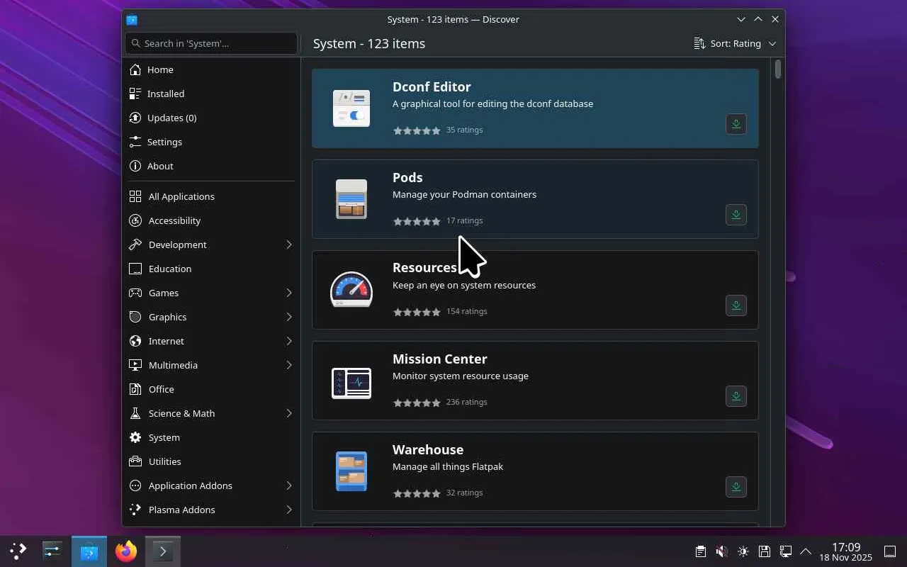Screen dimensions: 907x567
Task: Open the Warehouse app icon
Action: click(x=351, y=471)
